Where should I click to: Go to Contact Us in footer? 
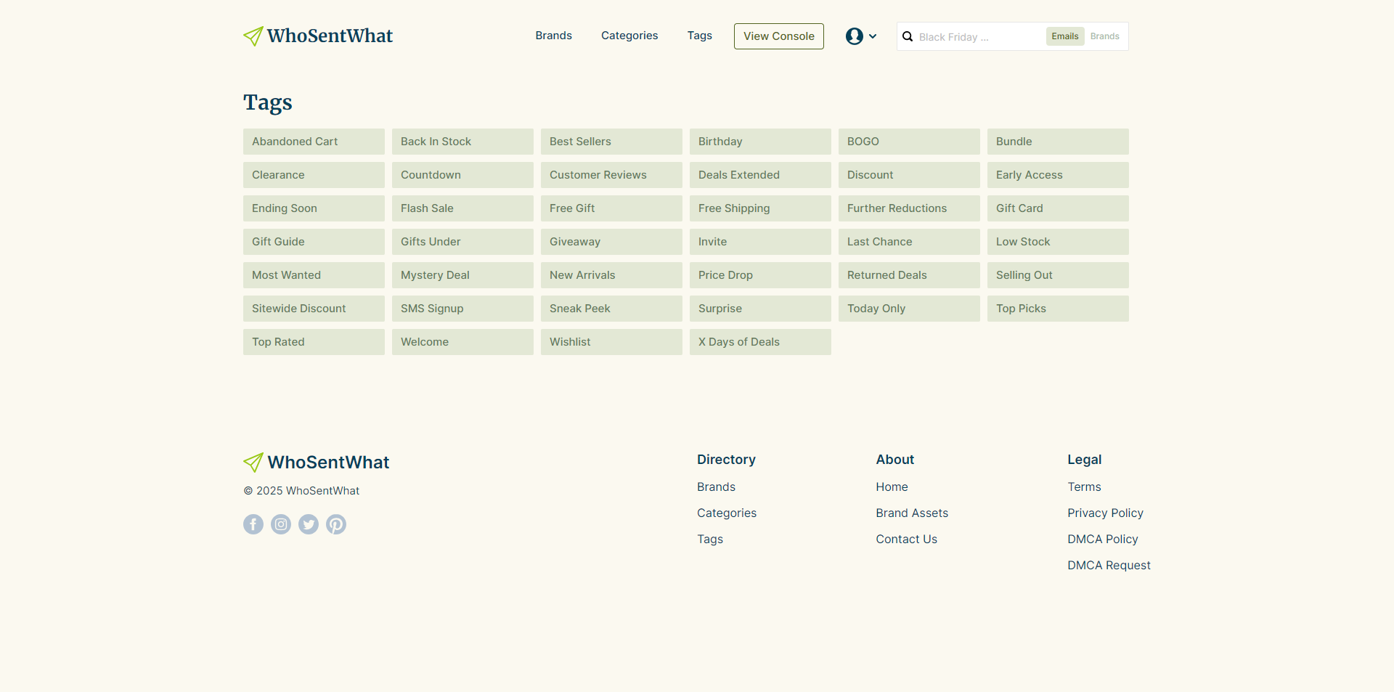tap(906, 540)
